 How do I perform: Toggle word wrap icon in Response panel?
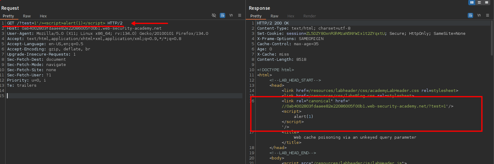tap(470, 16)
